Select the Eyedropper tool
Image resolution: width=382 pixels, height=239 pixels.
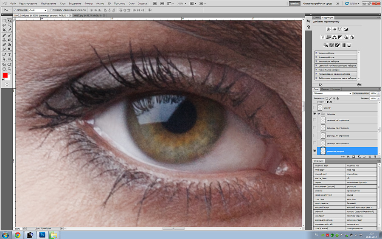tap(9, 30)
